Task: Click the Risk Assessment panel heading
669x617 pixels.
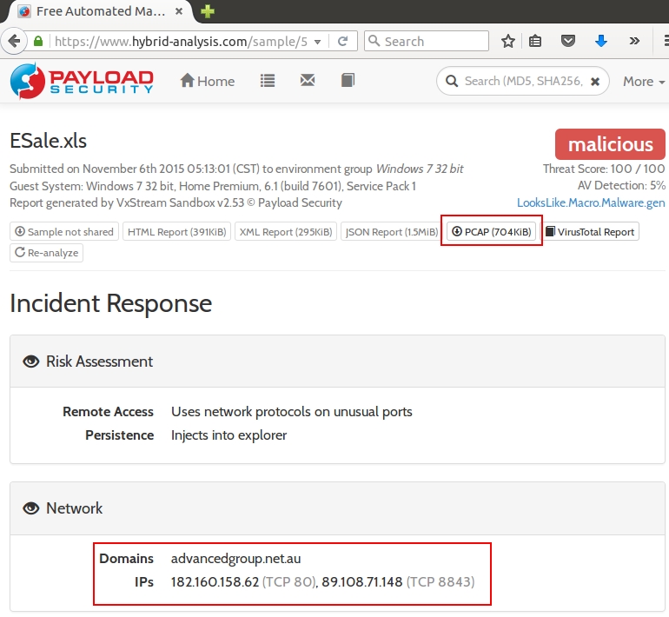Action: pyautogui.click(x=99, y=362)
